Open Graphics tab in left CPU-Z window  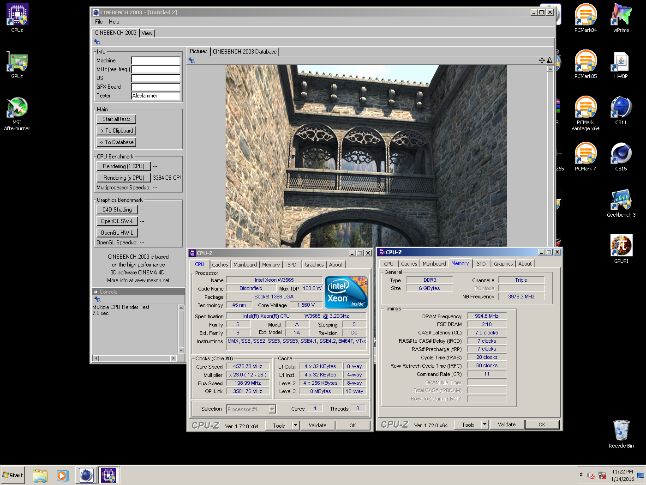coord(314,265)
